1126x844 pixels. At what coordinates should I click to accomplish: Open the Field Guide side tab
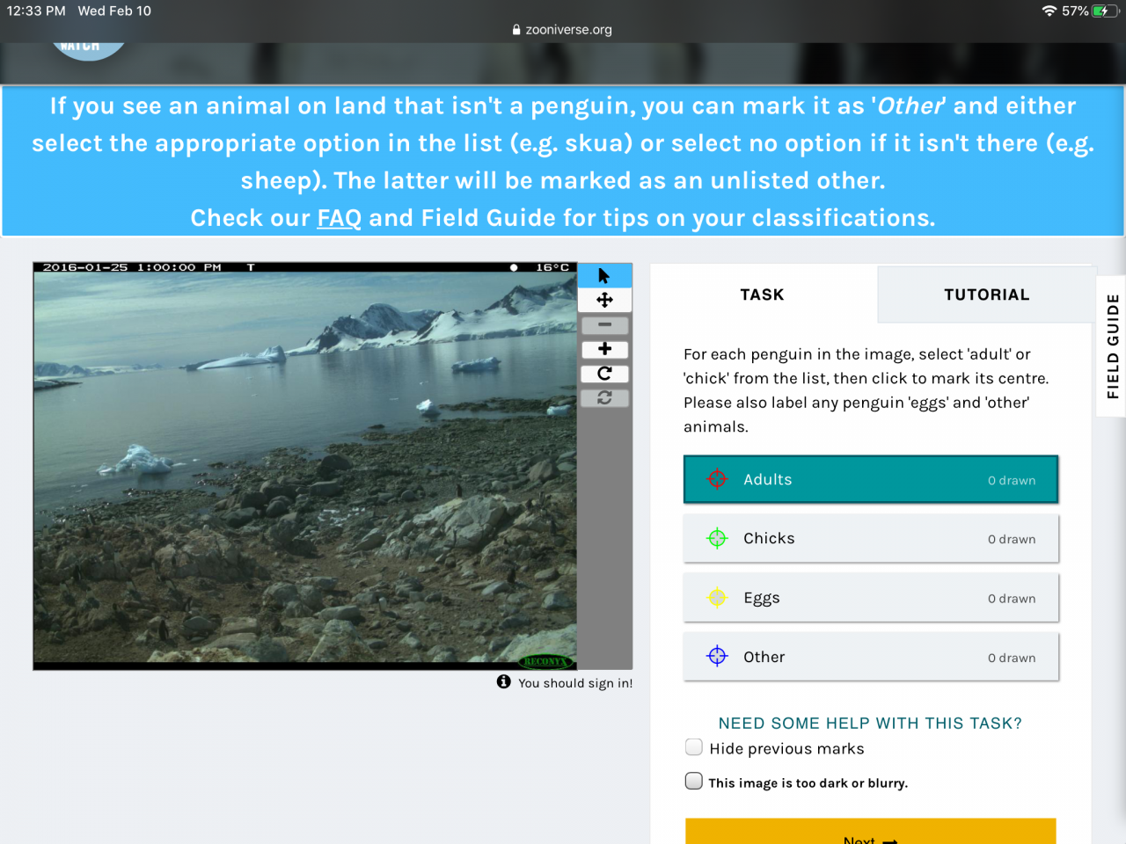[x=1112, y=346]
